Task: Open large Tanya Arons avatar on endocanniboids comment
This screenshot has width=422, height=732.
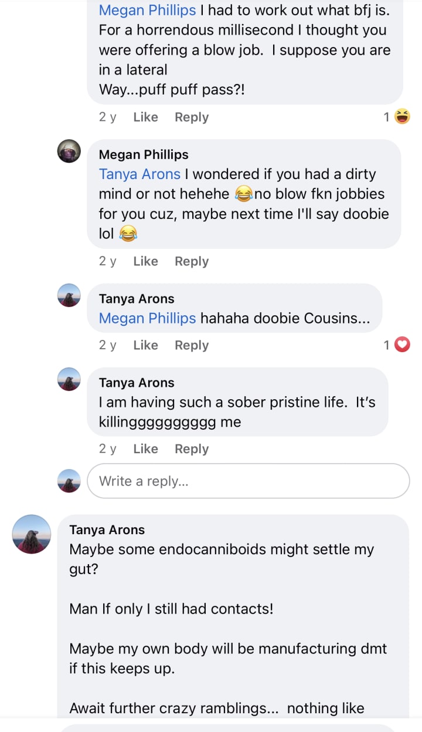Action: pyautogui.click(x=32, y=534)
